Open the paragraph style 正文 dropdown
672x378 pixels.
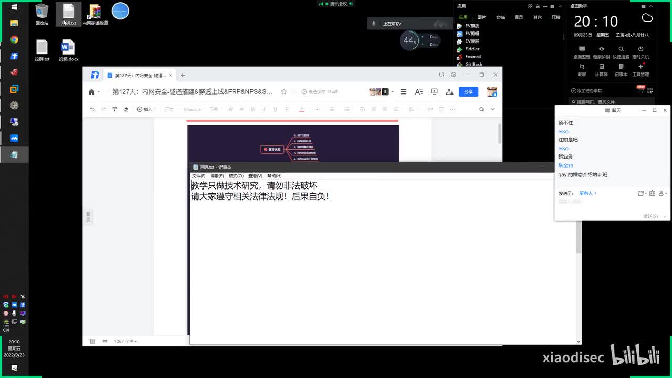coord(171,109)
